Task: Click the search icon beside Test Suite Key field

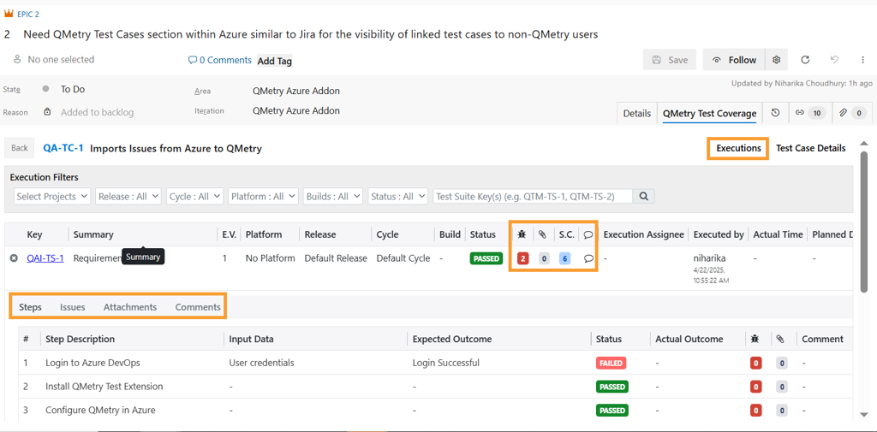Action: [x=644, y=197]
